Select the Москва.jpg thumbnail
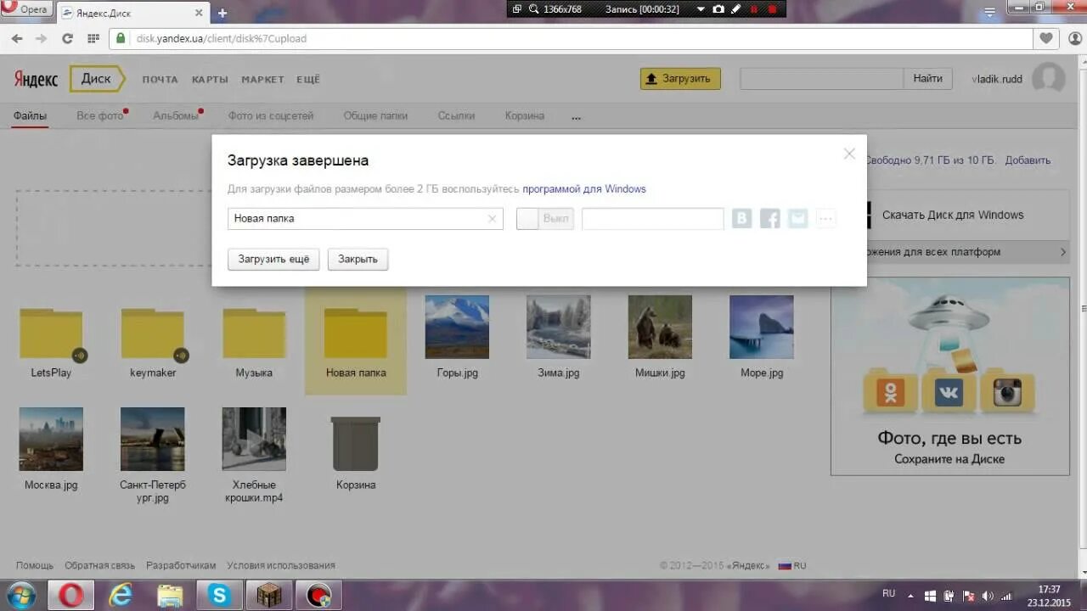The width and height of the screenshot is (1087, 611). (x=51, y=439)
